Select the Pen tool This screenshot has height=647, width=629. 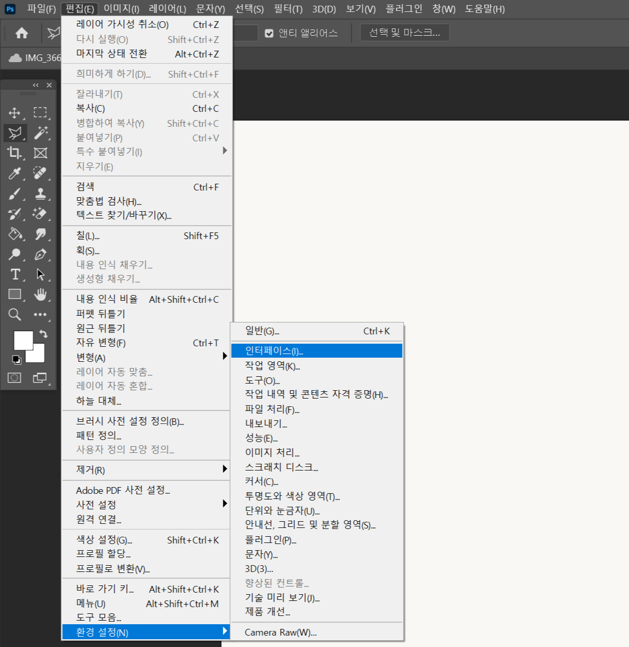(40, 254)
